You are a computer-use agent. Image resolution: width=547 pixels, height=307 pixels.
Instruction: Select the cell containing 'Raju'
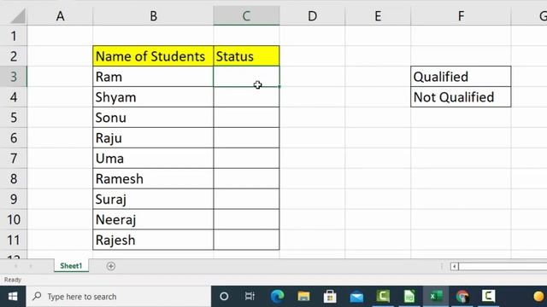(x=153, y=138)
